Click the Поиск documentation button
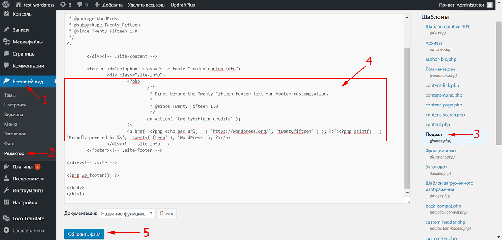The height and width of the screenshot is (240, 502). point(167,213)
